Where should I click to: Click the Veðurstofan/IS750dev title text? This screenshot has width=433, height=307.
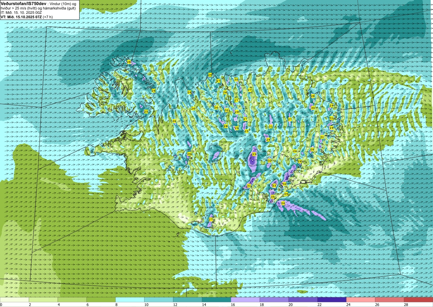coord(24,3)
